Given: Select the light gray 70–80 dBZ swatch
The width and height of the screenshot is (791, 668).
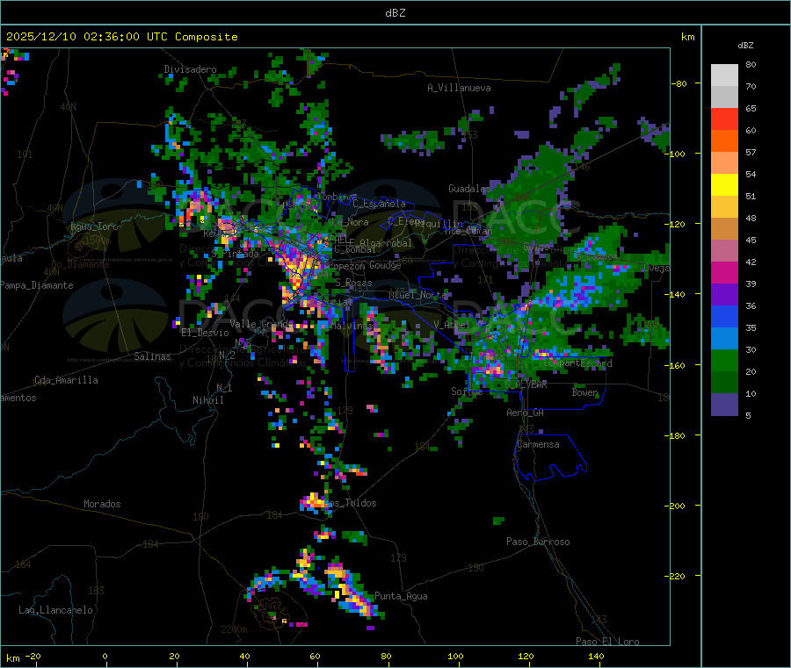Looking at the screenshot, I should (x=724, y=75).
